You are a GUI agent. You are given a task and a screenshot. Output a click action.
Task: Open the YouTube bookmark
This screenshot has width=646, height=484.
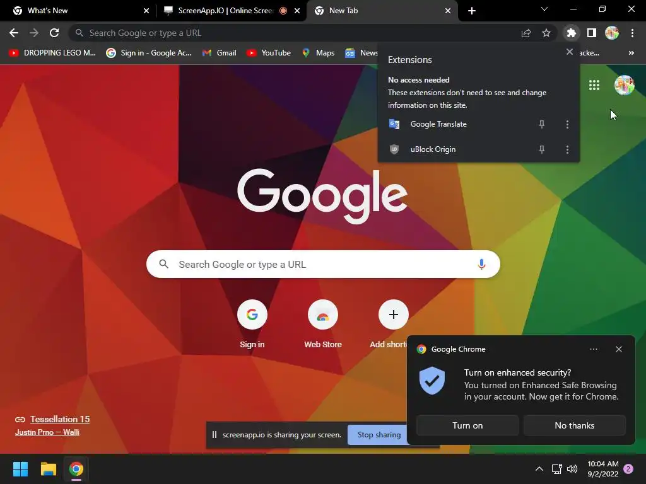click(269, 53)
